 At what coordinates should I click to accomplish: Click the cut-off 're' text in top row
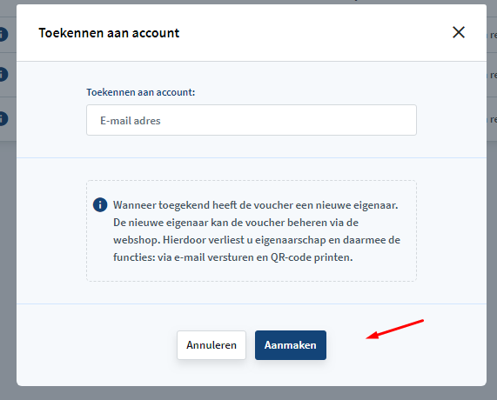pos(494,35)
